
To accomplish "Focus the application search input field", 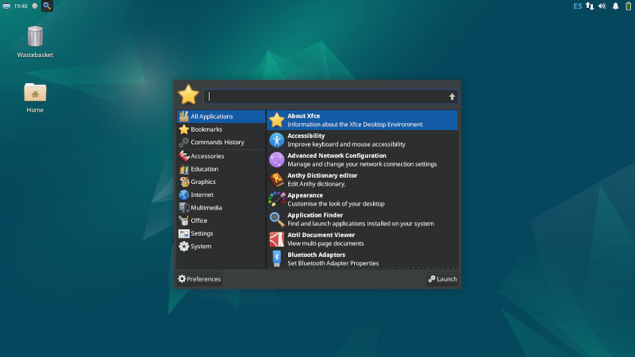I will click(x=330, y=96).
